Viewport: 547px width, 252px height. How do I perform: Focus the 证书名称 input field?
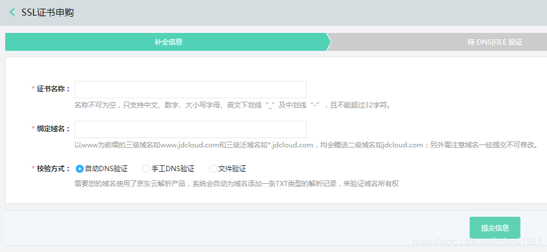(x=191, y=90)
